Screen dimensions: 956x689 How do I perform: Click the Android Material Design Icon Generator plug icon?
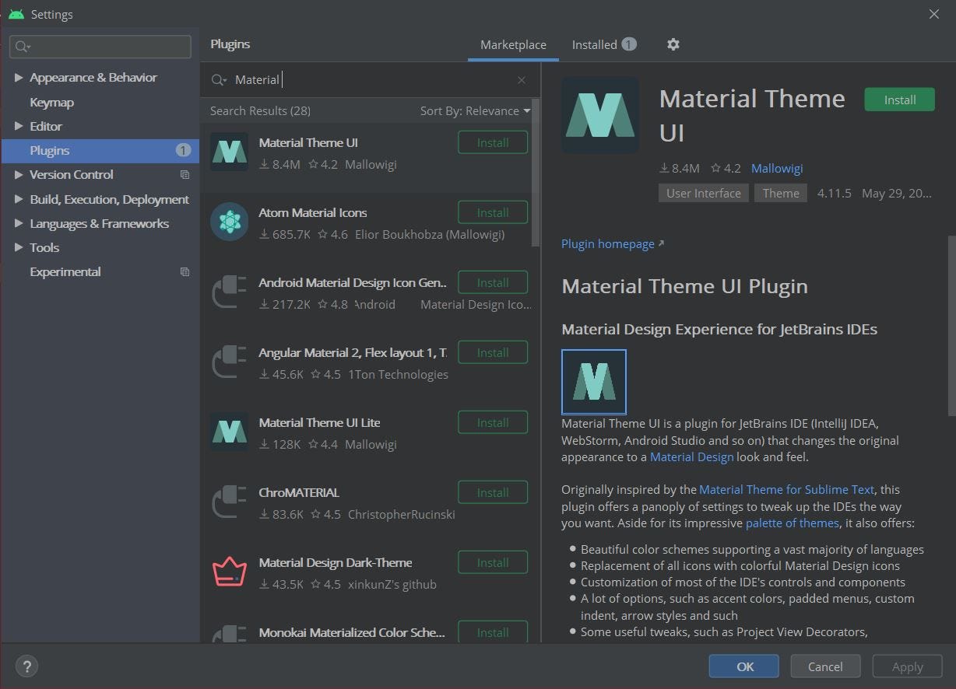point(230,292)
